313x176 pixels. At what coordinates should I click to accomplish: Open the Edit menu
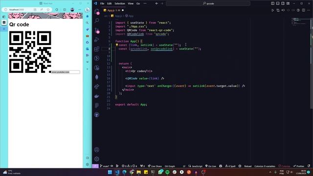click(110, 3)
